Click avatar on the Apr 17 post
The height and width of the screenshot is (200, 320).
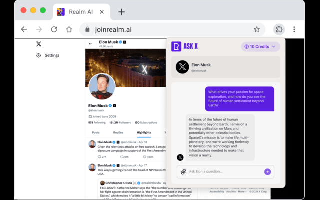92,167
